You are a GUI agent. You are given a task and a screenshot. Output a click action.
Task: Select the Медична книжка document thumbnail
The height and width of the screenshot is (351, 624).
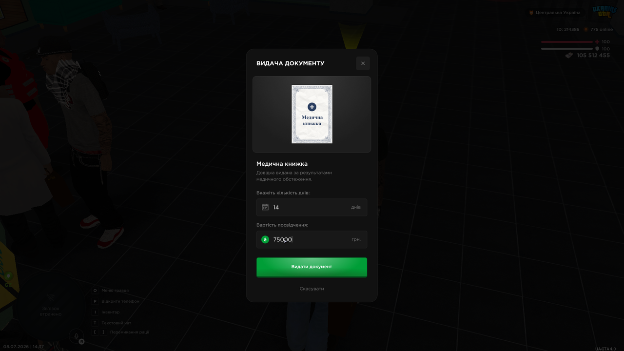click(x=312, y=114)
